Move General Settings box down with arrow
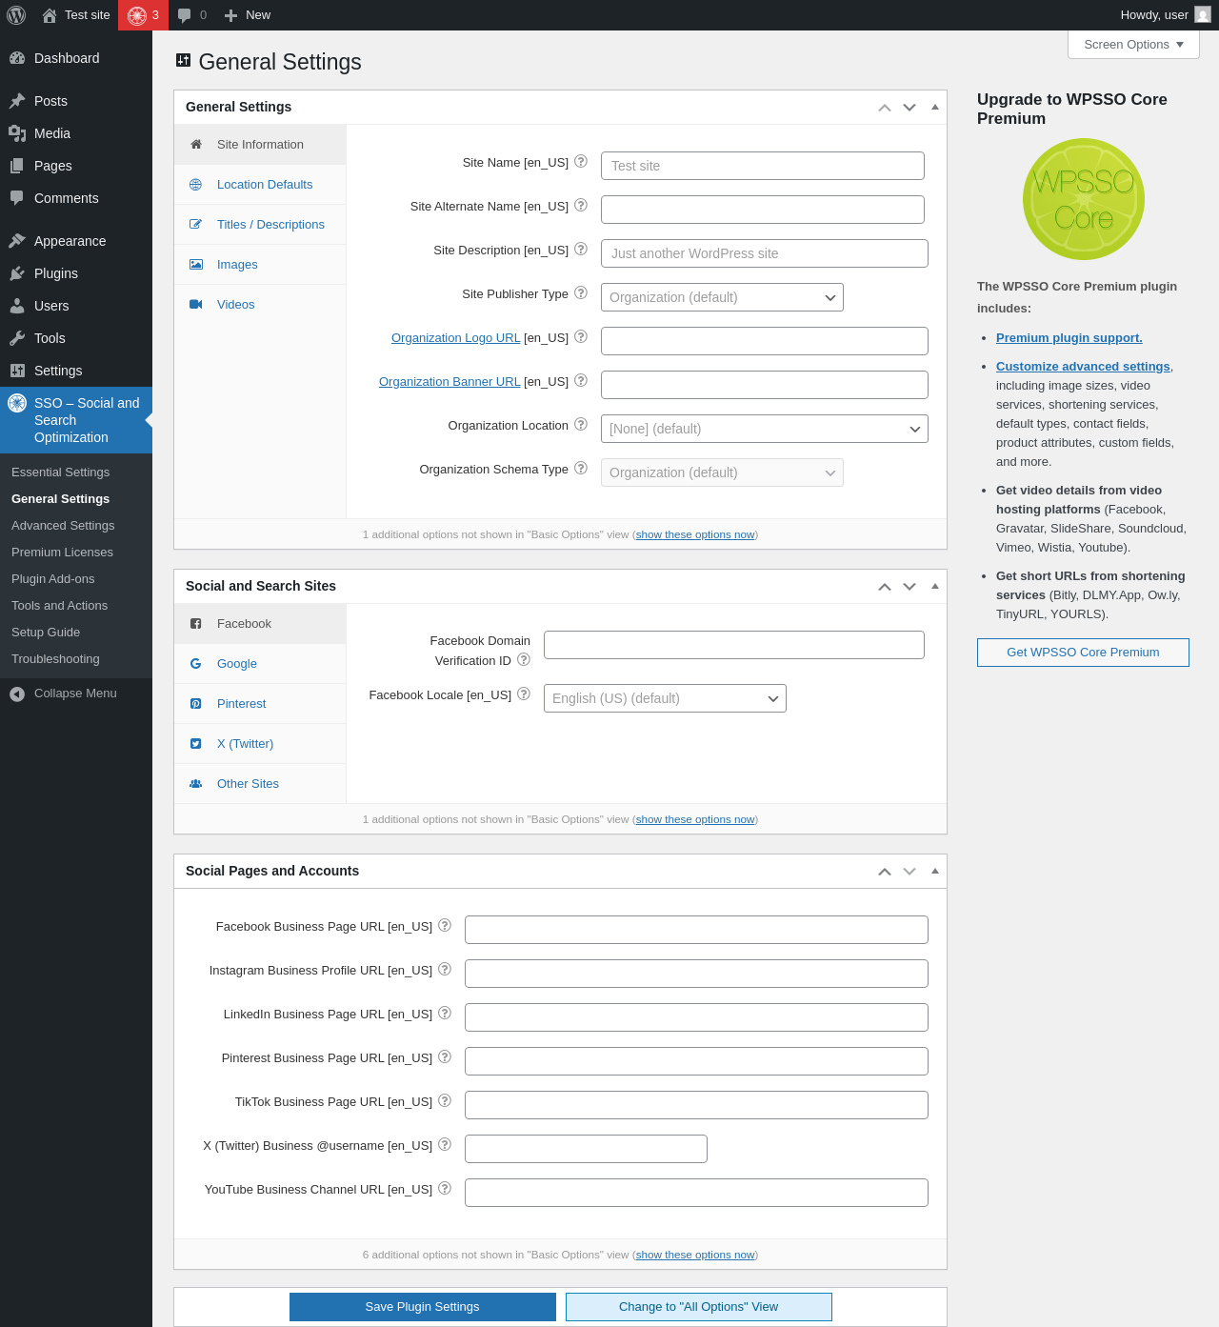The height and width of the screenshot is (1327, 1219). click(x=909, y=108)
